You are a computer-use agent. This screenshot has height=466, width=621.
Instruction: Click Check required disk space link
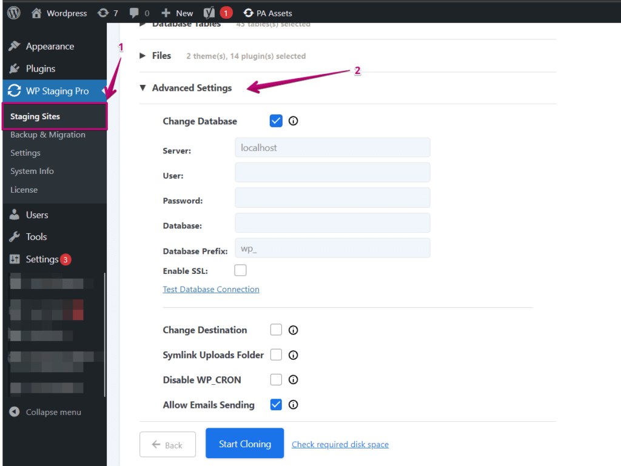pyautogui.click(x=340, y=444)
